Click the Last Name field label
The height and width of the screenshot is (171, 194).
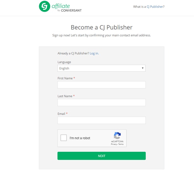coord(65,96)
